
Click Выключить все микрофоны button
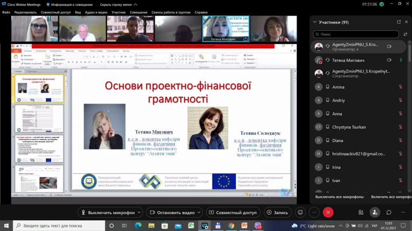coord(340,197)
